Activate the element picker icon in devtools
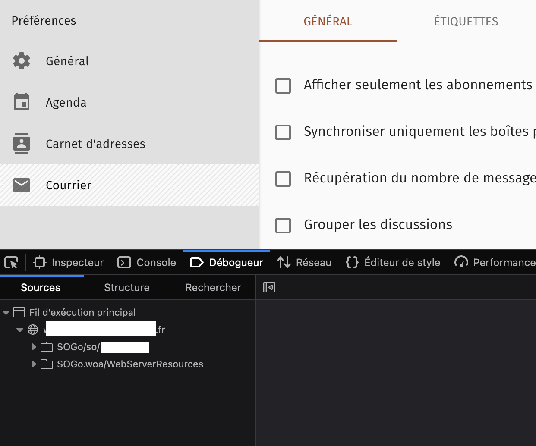Image resolution: width=536 pixels, height=446 pixels. (x=11, y=262)
